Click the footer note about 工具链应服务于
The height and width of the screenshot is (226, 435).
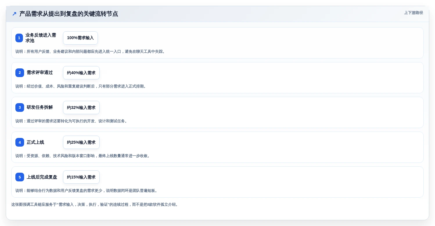[x=95, y=205]
